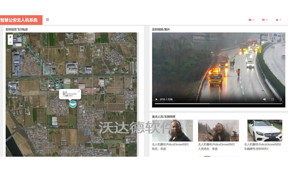Image resolution: width=288 pixels, height=182 pixels.
Task: Open the middle list-icon header dropdown
Action: [x=265, y=20]
